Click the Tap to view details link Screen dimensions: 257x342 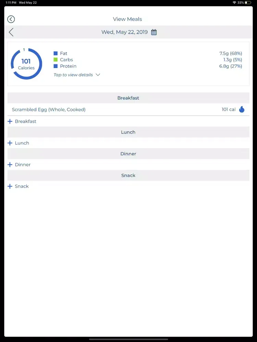click(73, 75)
